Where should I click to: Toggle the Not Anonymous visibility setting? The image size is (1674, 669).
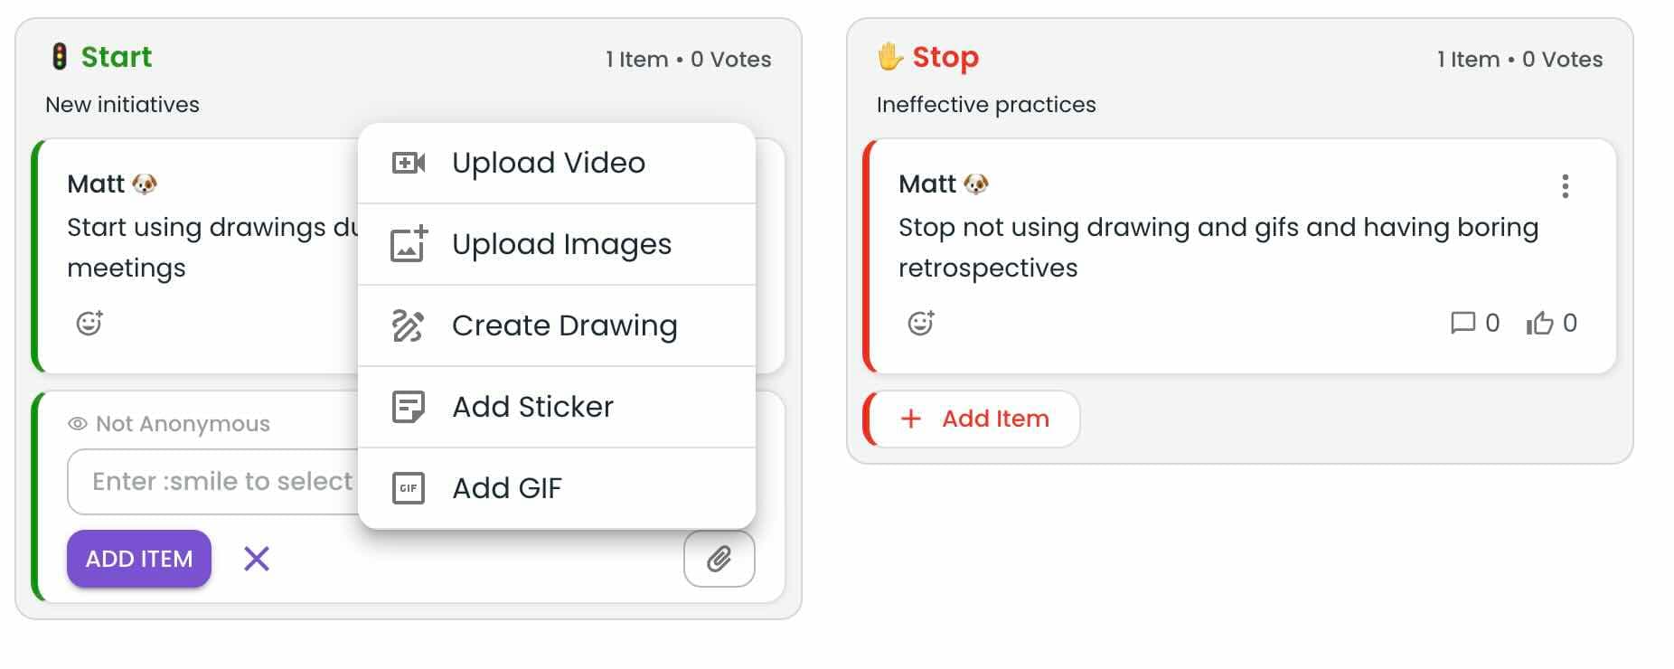pyautogui.click(x=169, y=424)
